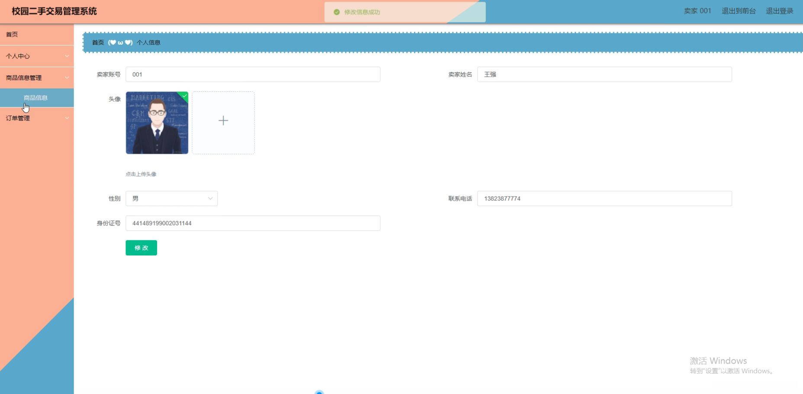Click the green check badge on avatar
The height and width of the screenshot is (394, 803).
click(184, 96)
